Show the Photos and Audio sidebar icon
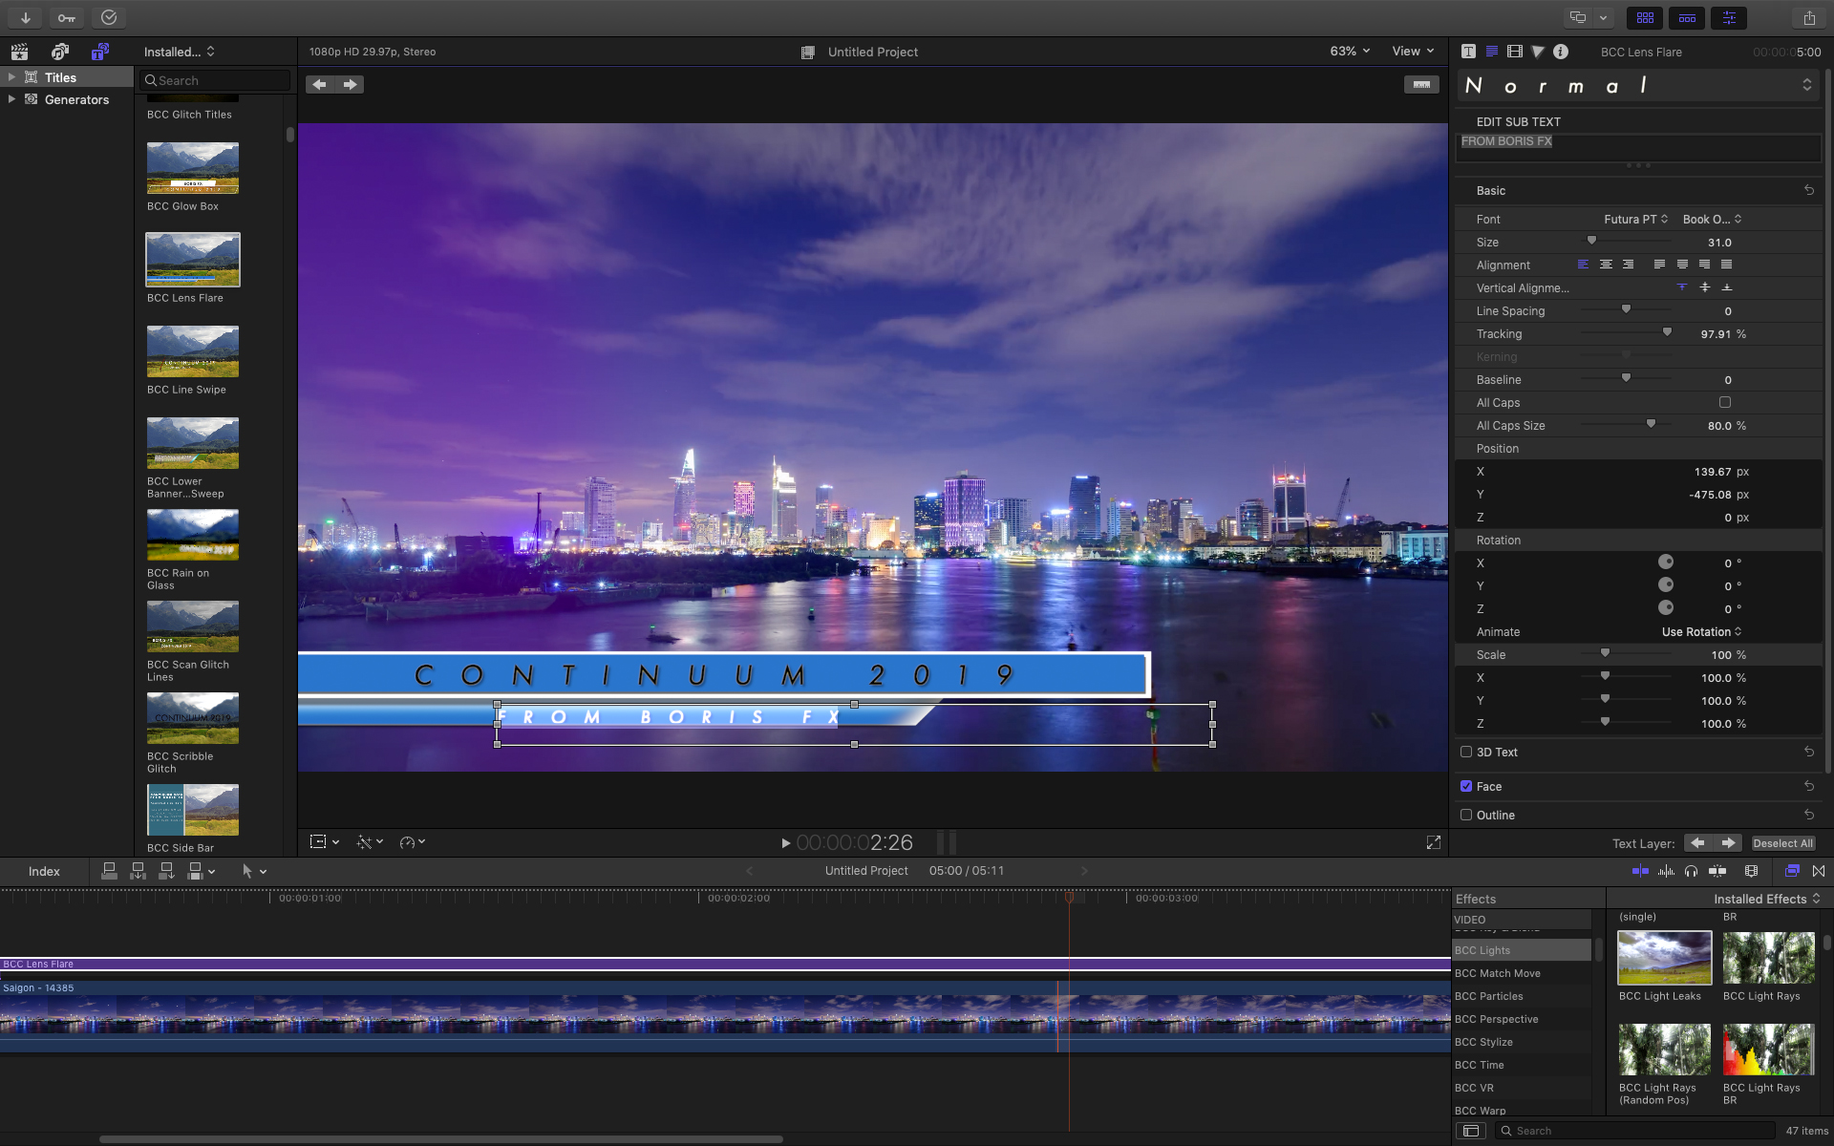This screenshot has height=1146, width=1834. click(60, 52)
